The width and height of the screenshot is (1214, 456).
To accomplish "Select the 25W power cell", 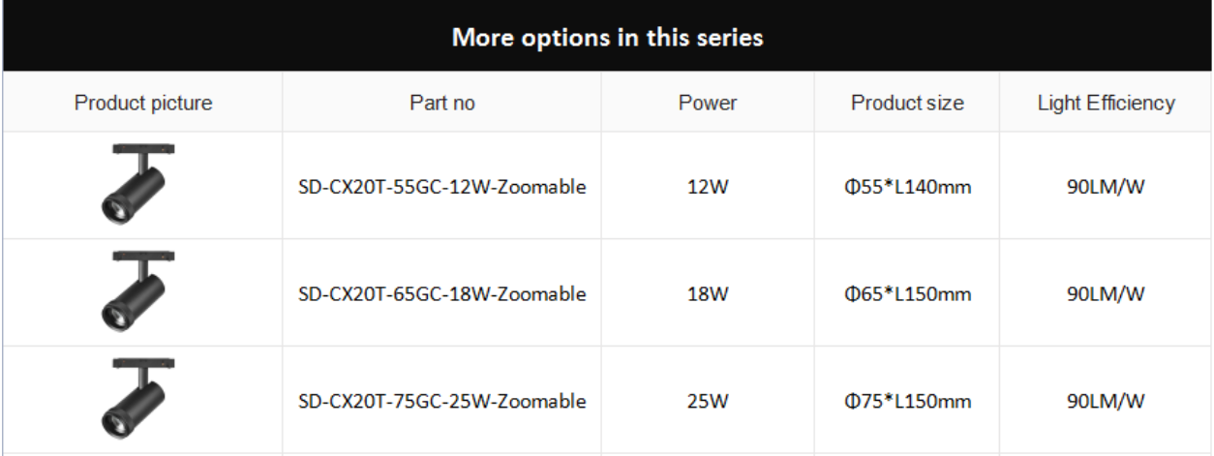I will click(708, 400).
